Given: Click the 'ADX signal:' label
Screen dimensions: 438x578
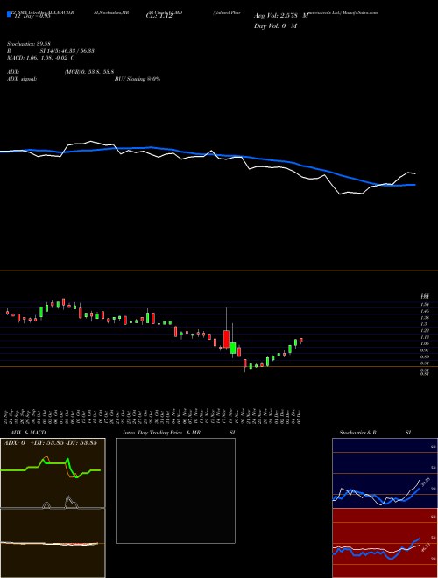Looking at the screenshot, I should pos(22,79).
